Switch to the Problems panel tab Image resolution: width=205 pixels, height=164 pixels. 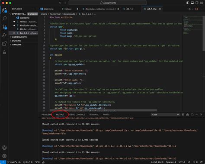pos(46,115)
